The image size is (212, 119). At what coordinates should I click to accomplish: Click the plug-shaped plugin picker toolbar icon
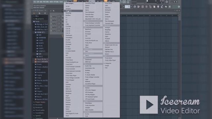point(158,7)
